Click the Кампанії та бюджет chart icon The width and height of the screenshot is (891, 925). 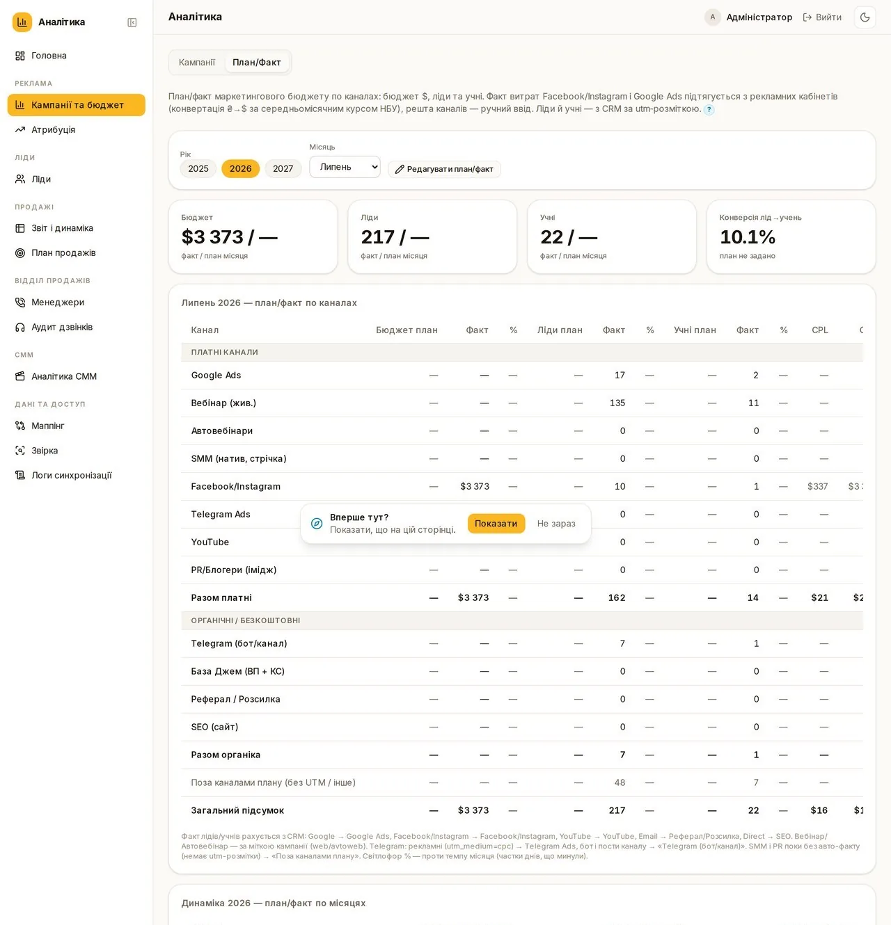point(20,105)
